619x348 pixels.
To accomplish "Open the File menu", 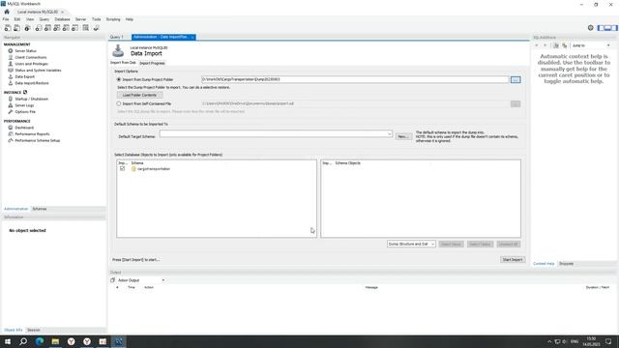I will tap(6, 19).
